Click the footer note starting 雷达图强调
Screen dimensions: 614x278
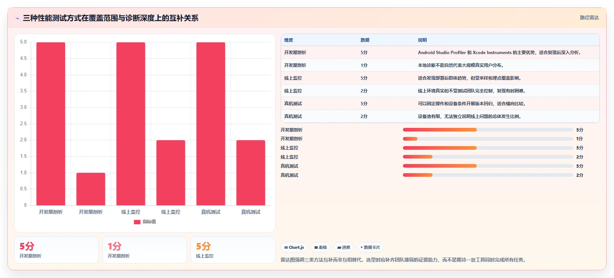404,260
